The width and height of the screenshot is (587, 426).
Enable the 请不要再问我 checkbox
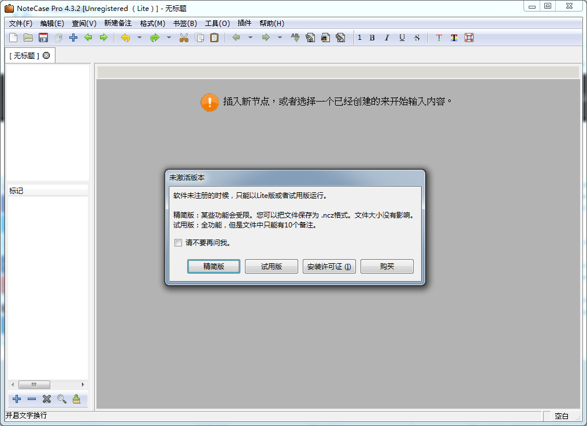click(178, 243)
